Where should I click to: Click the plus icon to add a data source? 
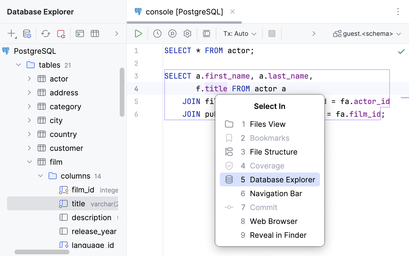tap(12, 34)
